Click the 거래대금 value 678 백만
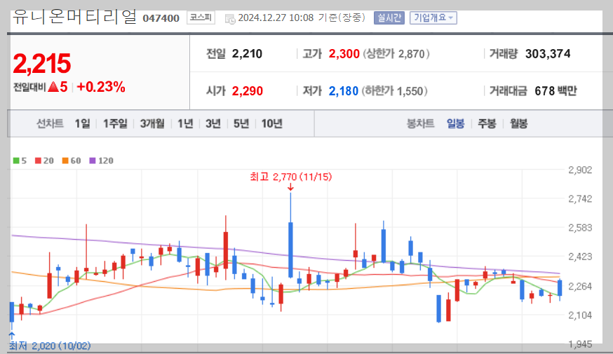This screenshot has height=354, width=613. (x=555, y=91)
